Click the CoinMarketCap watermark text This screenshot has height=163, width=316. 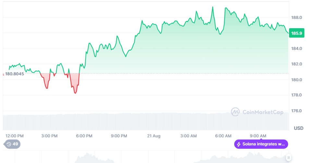point(263,112)
